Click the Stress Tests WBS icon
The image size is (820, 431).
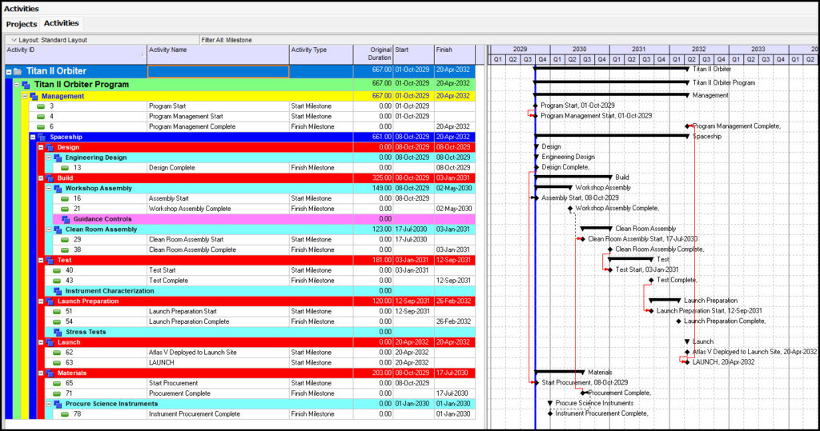coord(58,333)
